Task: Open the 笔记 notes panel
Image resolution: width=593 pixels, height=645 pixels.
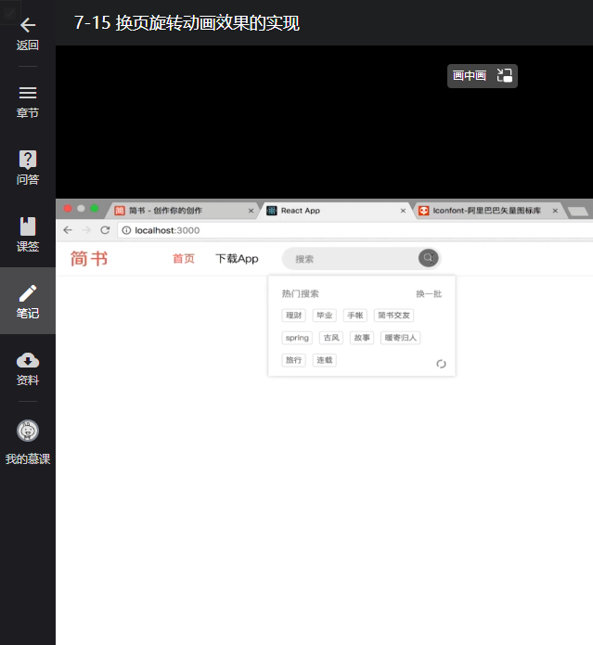Action: pos(28,301)
